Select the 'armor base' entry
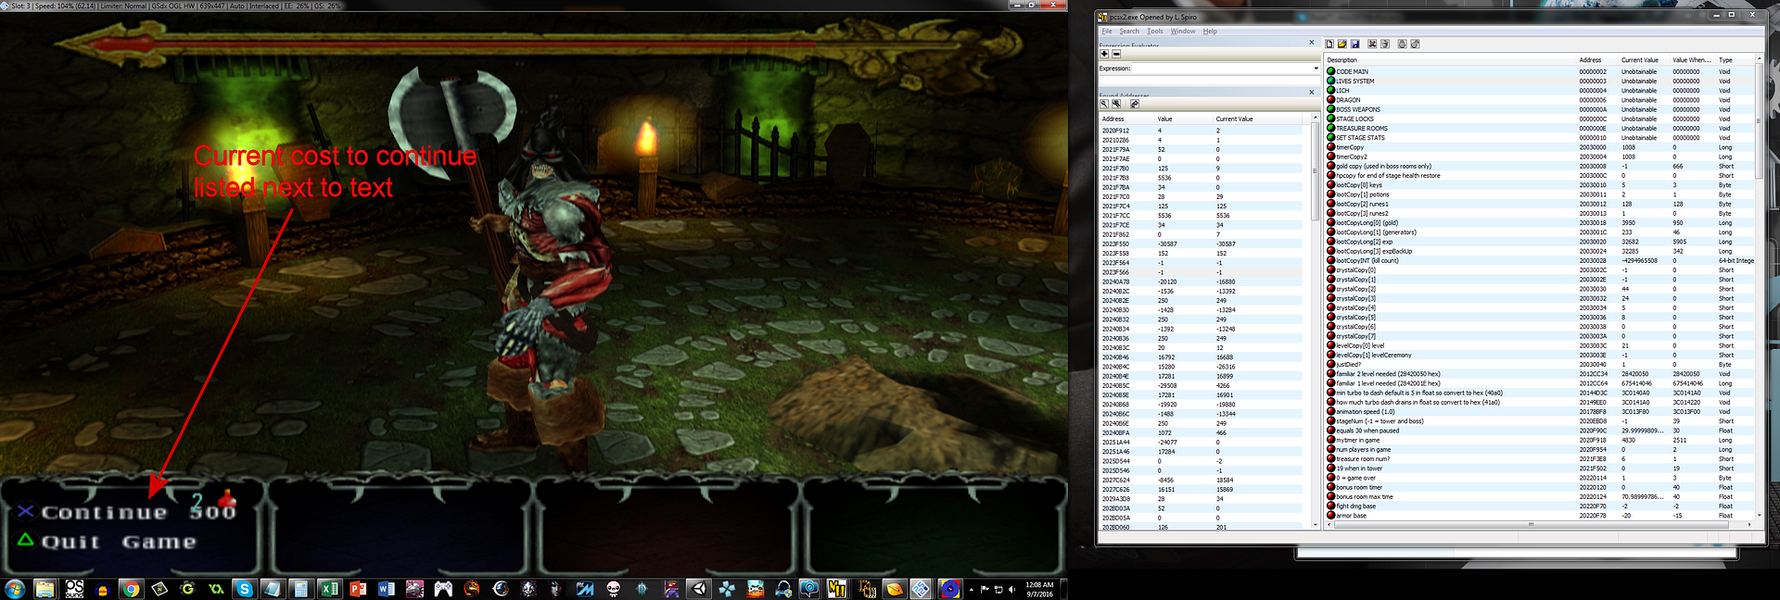Image resolution: width=1780 pixels, height=600 pixels. [1540, 516]
